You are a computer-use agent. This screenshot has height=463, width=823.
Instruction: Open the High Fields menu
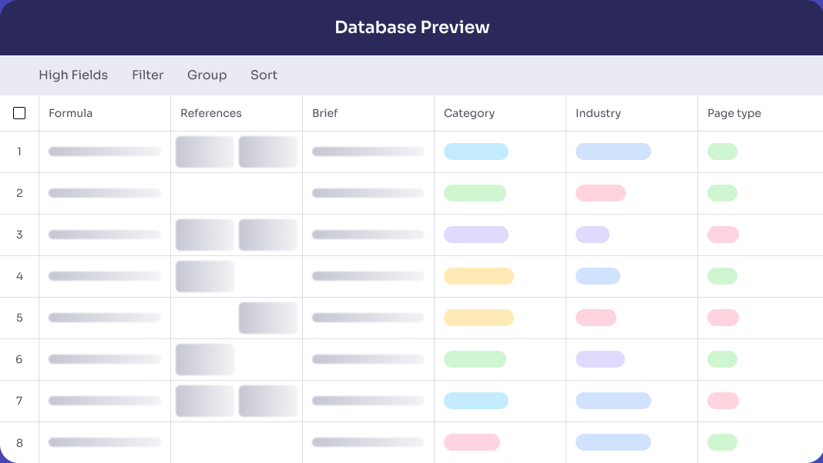tap(73, 75)
